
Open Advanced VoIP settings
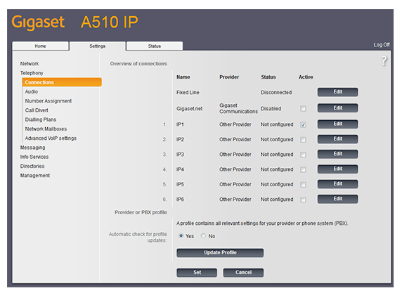(51, 138)
